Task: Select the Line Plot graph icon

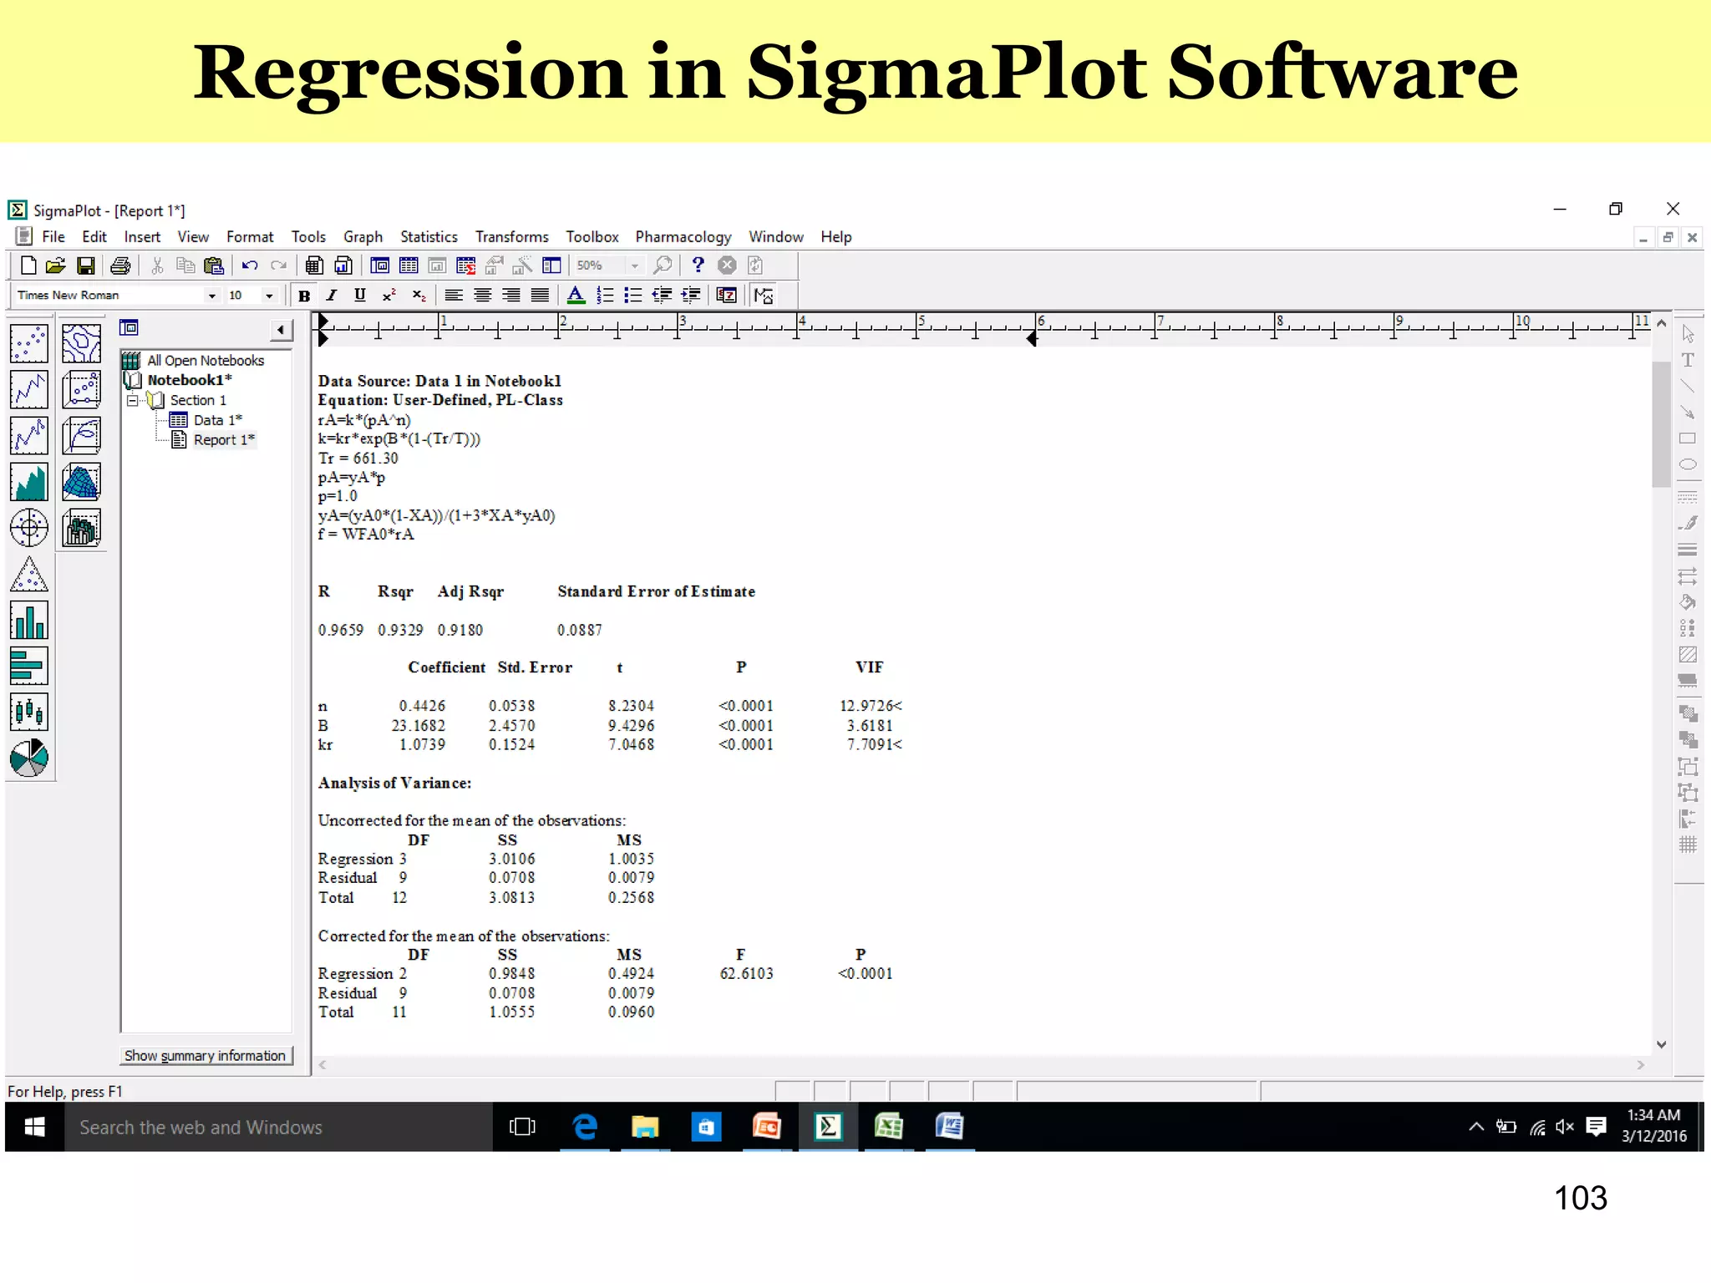Action: tap(29, 389)
